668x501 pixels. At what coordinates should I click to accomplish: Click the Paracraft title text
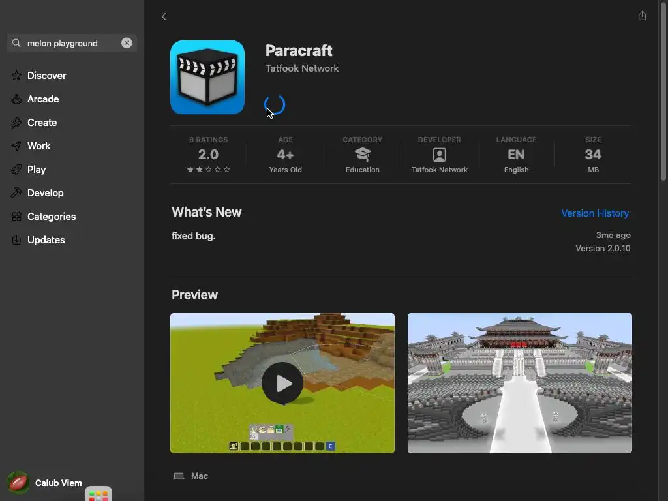click(x=299, y=50)
